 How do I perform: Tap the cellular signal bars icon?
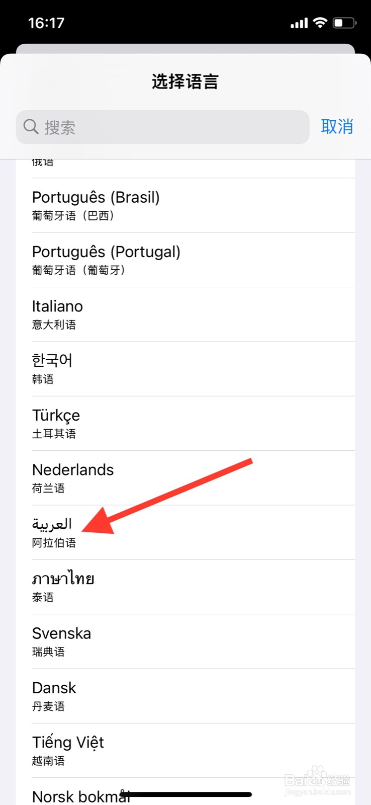(299, 23)
